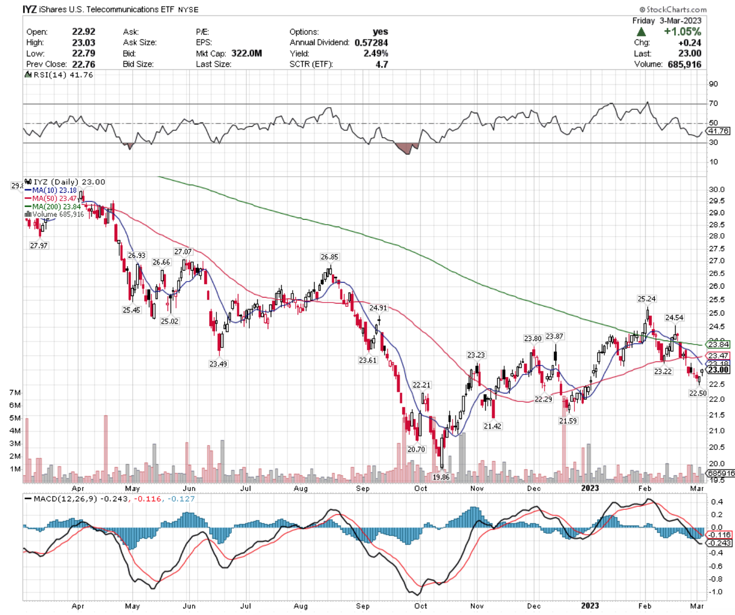Click the boxed 685916 volume axis tag
735x615 pixels.
[x=721, y=473]
